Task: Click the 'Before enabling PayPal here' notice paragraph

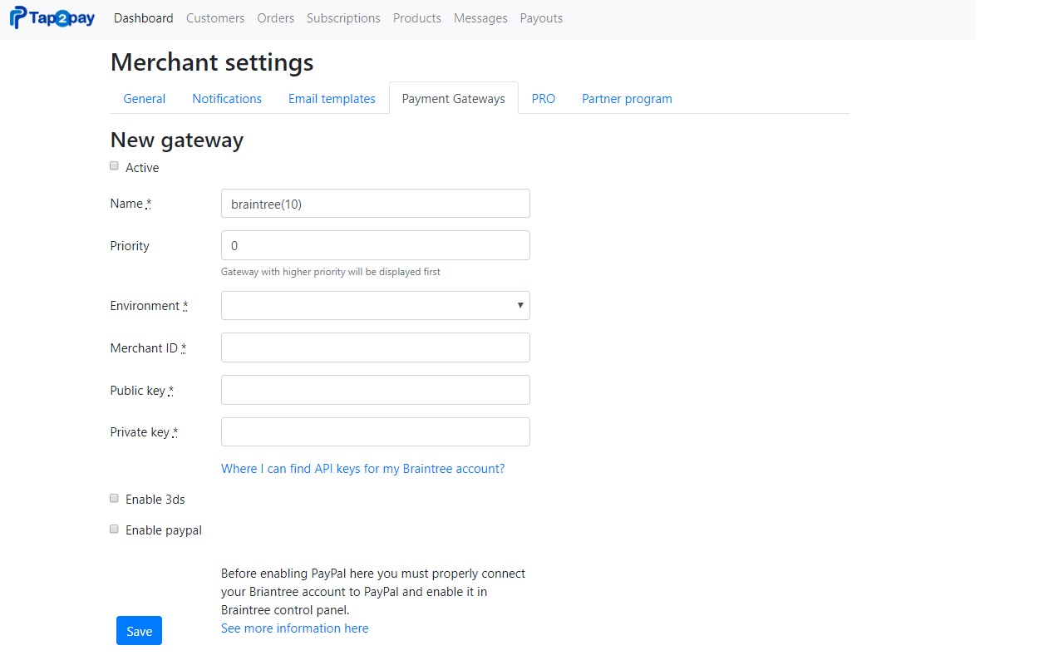Action: (373, 592)
